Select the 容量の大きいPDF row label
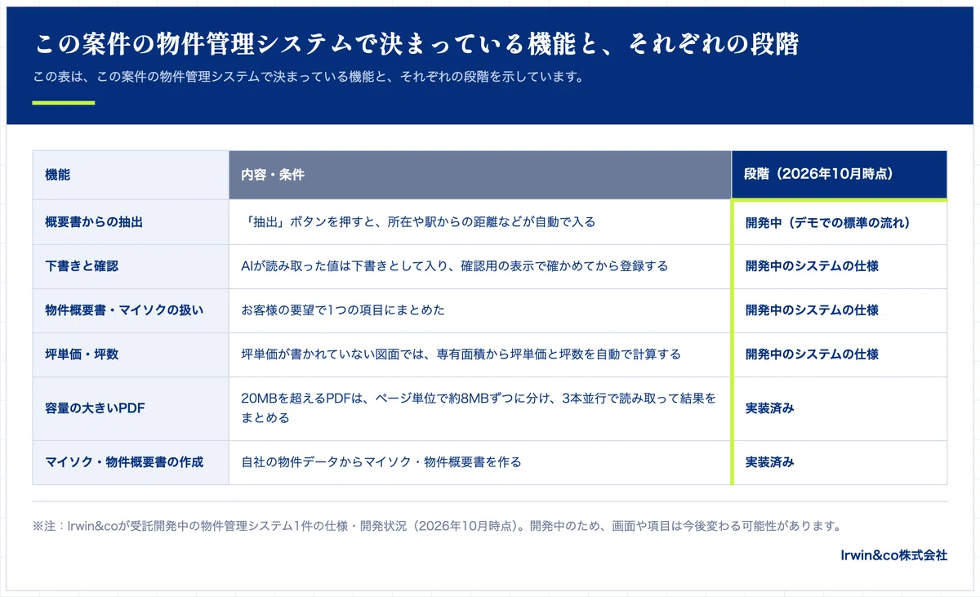The width and height of the screenshot is (980, 597). tap(95, 408)
